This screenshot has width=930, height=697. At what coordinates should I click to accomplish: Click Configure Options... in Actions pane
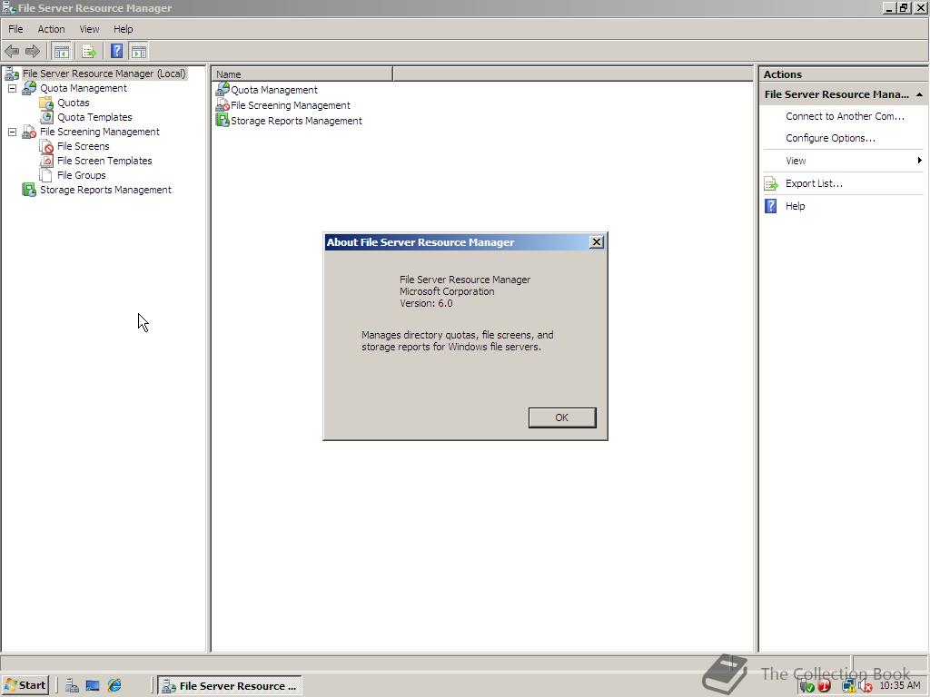pyautogui.click(x=830, y=138)
